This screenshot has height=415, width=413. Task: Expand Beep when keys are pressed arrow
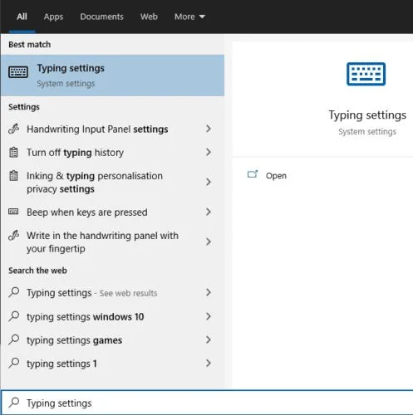pyautogui.click(x=209, y=212)
